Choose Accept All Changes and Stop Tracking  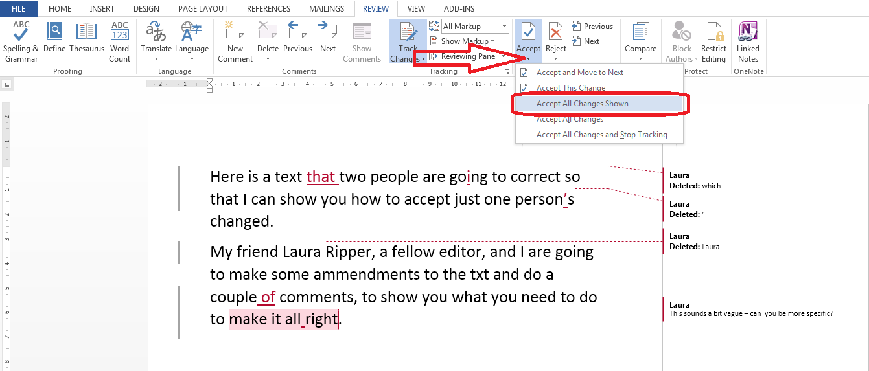pyautogui.click(x=601, y=135)
